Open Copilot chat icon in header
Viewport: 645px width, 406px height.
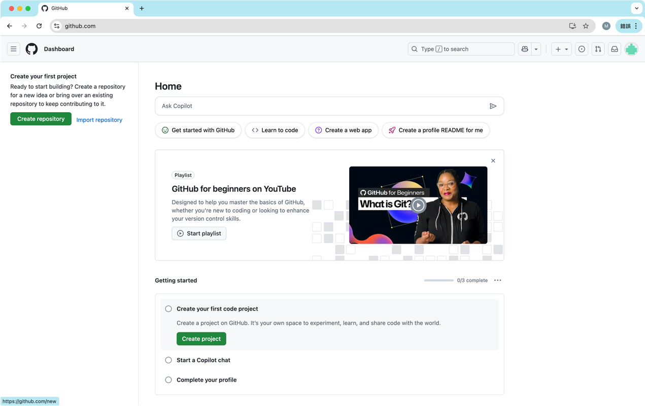tap(525, 49)
